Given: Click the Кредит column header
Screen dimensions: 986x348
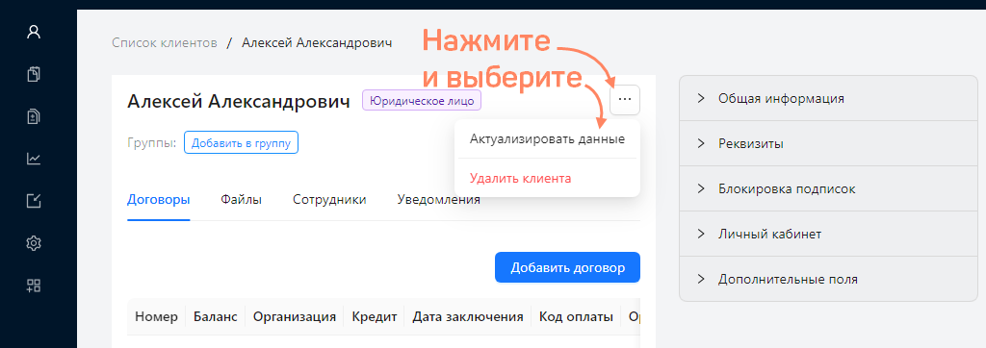Looking at the screenshot, I should pos(375,317).
